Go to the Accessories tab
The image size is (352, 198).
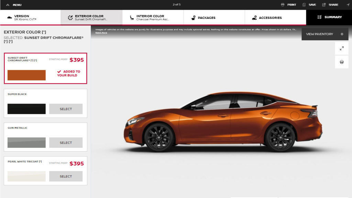tap(275, 18)
